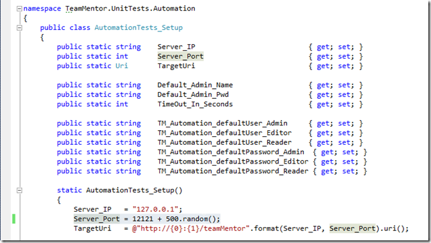This screenshot has width=431, height=243.
Task: Click TM_Automation_defaultPassword_Admin property
Action: pyautogui.click(x=231, y=152)
